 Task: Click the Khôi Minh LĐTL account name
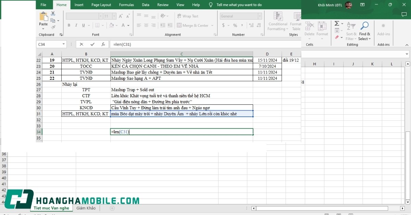[x=330, y=5]
